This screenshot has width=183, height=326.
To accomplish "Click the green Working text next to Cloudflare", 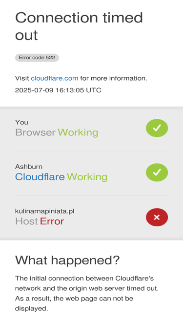I will tap(87, 177).
